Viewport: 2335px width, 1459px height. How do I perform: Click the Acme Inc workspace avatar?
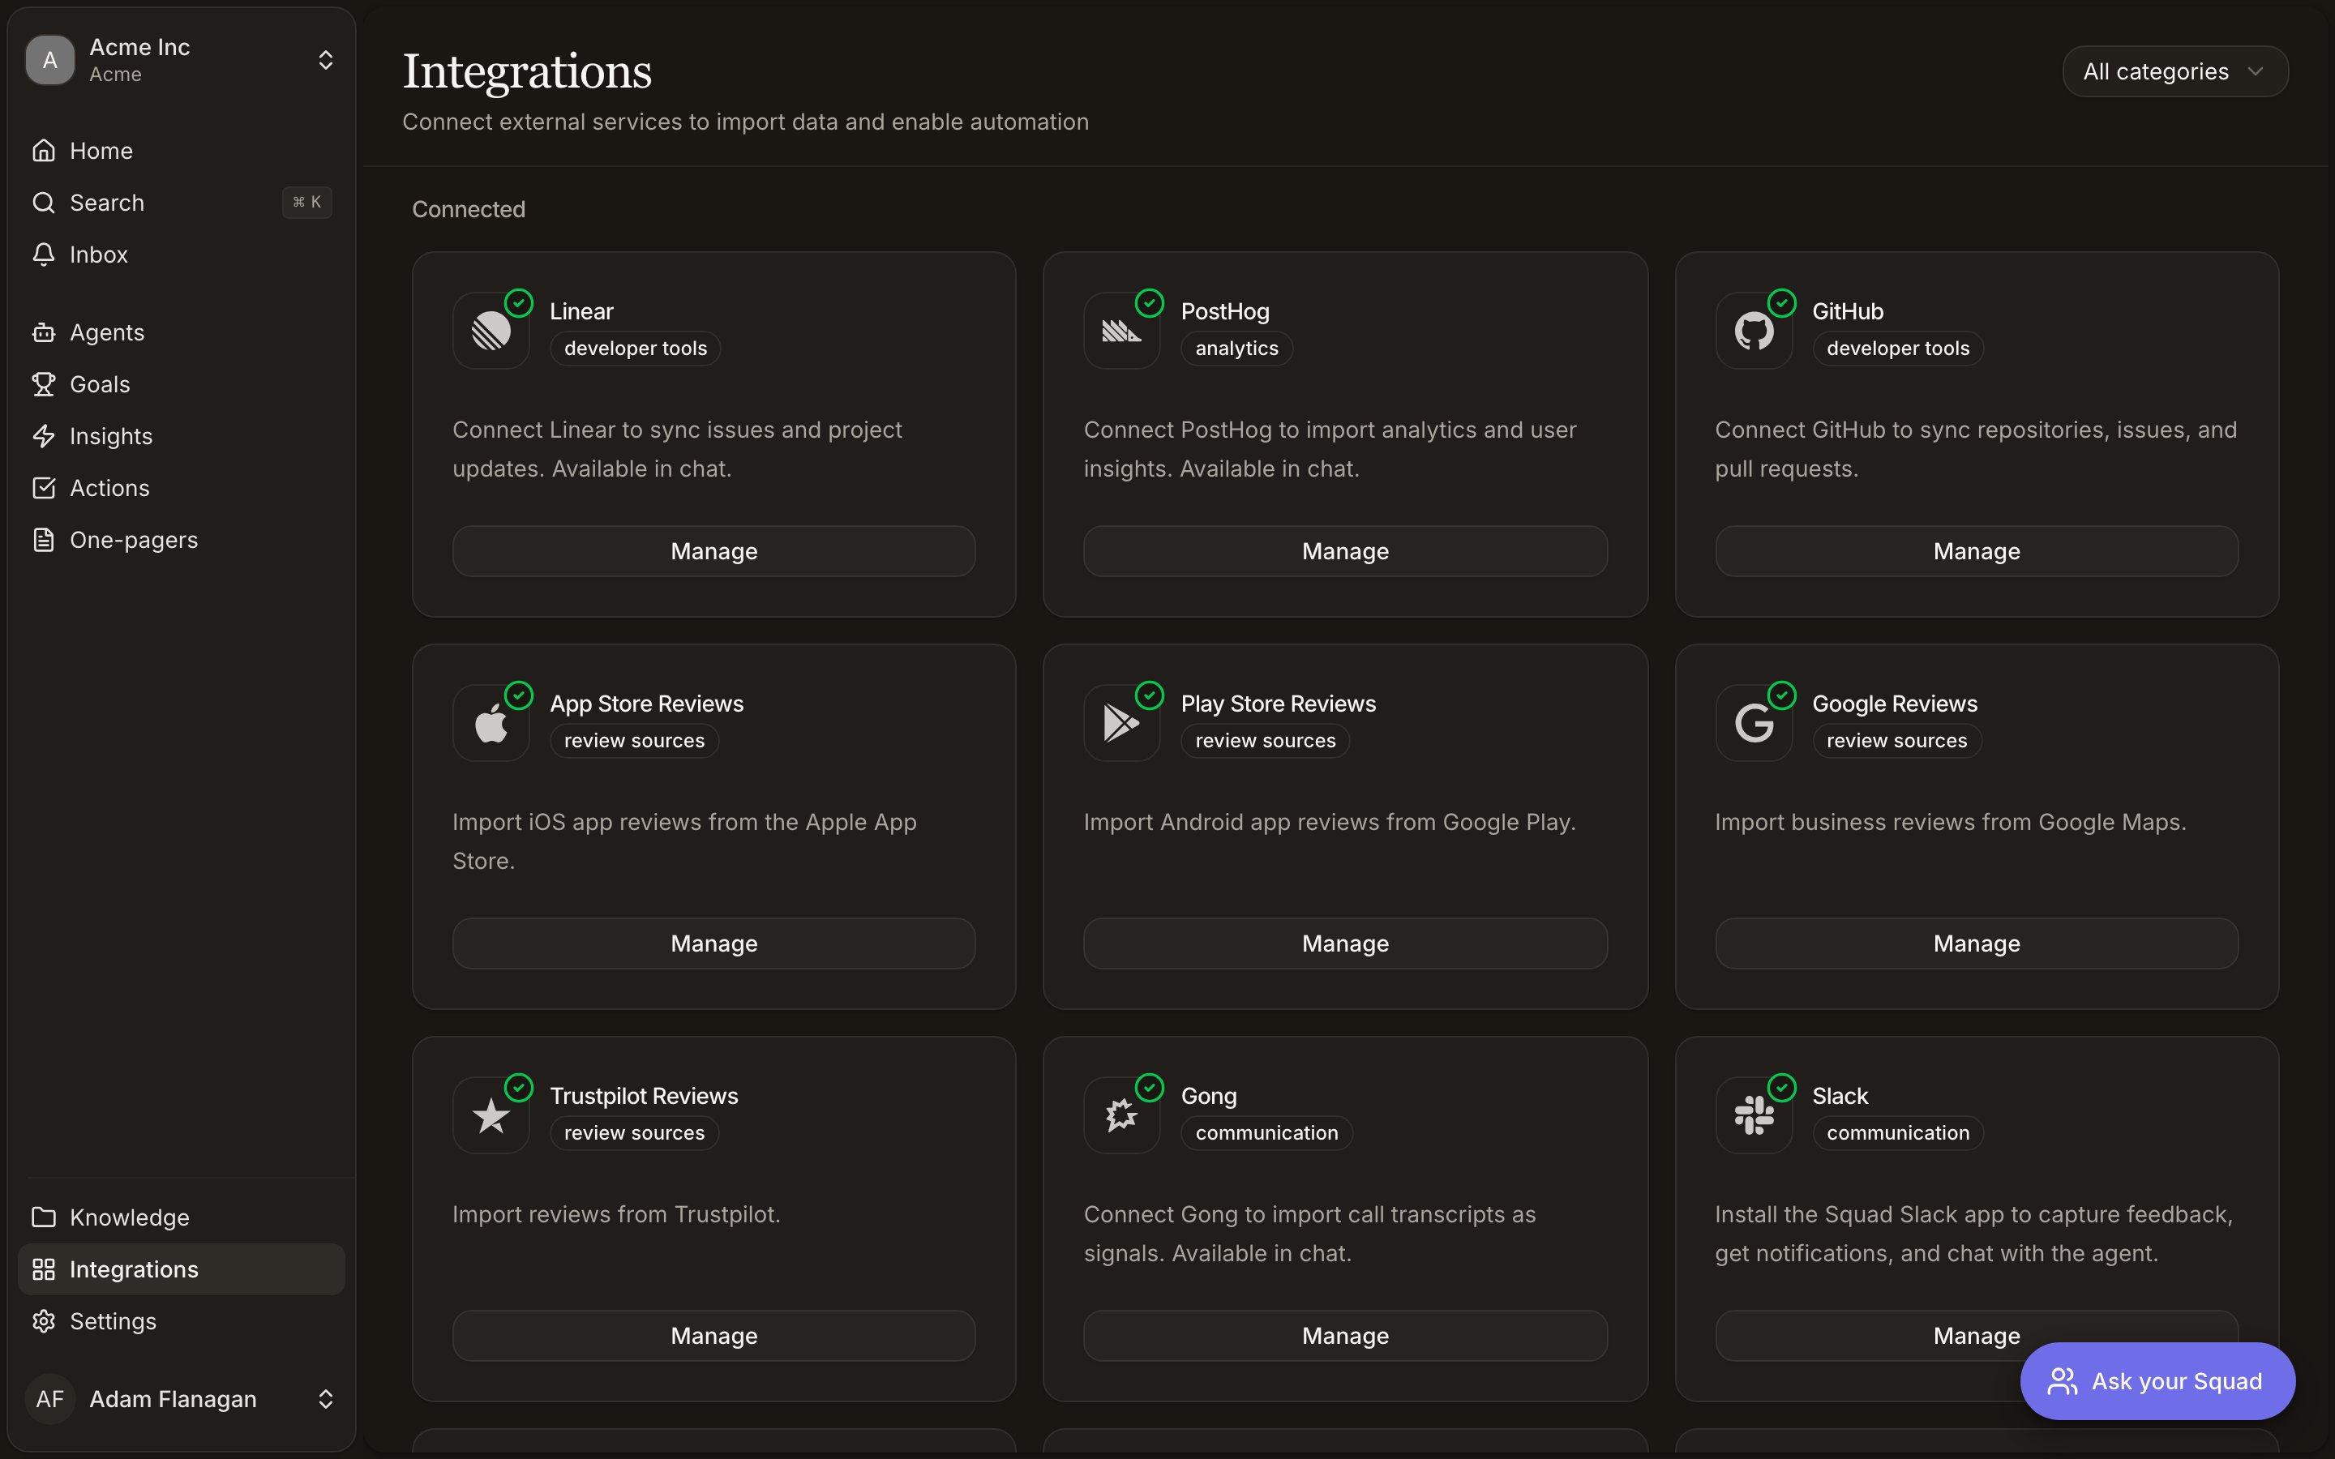[50, 60]
